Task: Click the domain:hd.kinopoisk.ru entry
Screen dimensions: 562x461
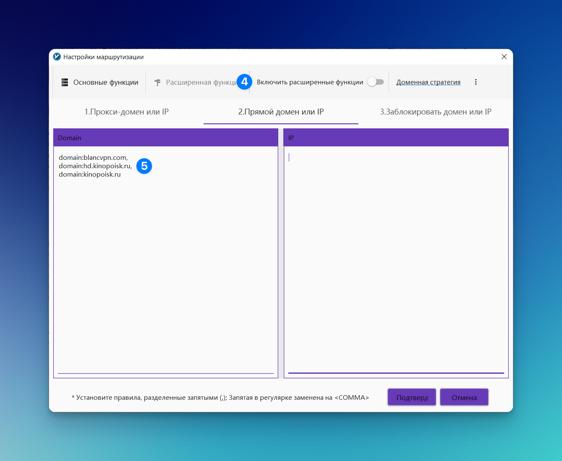Action: point(95,166)
